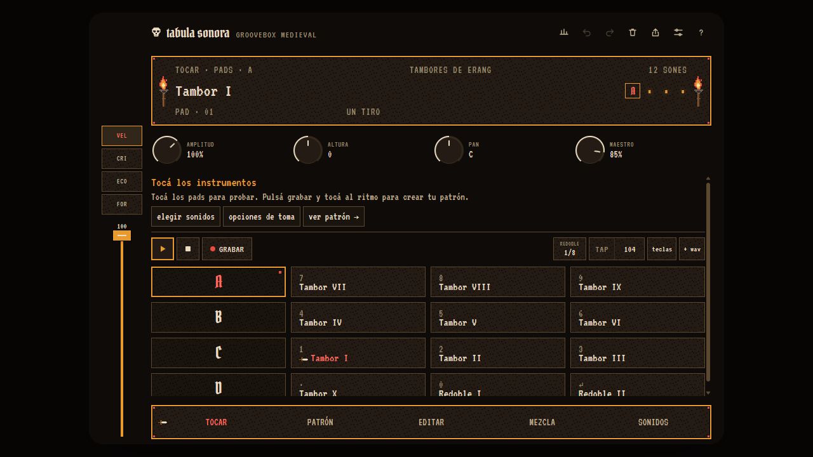Click the velocity slider handle
Image resolution: width=813 pixels, height=457 pixels.
coord(122,235)
